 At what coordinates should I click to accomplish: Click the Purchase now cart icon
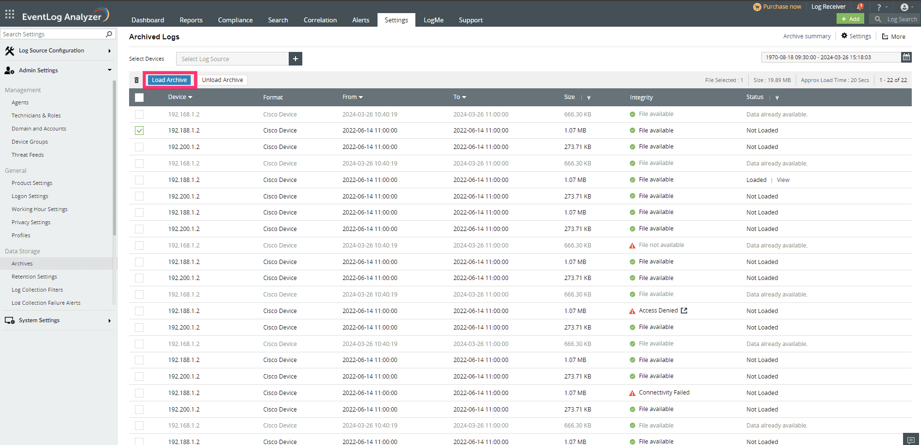757,7
